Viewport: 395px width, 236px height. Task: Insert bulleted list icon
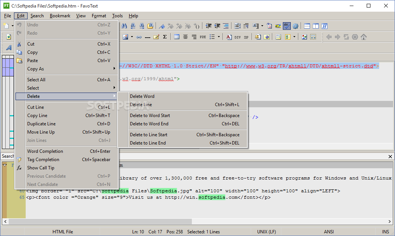(x=212, y=37)
